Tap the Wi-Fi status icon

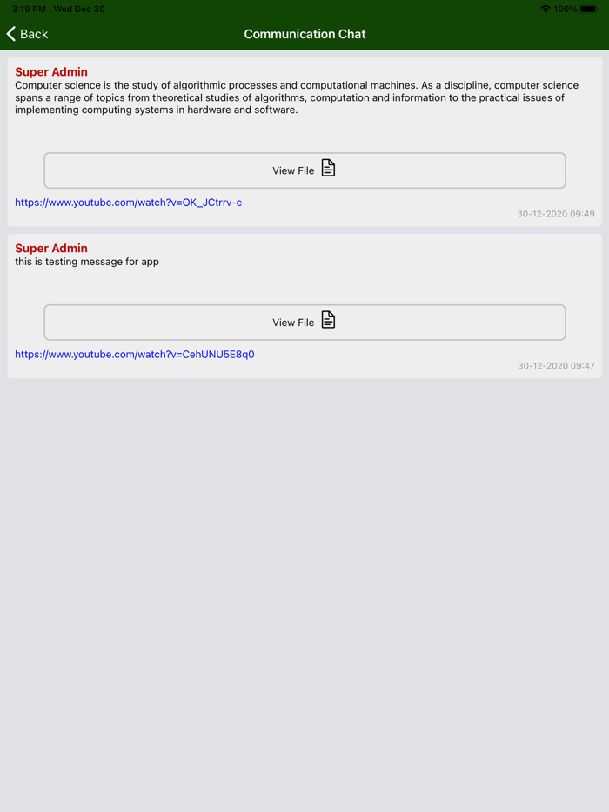(545, 9)
